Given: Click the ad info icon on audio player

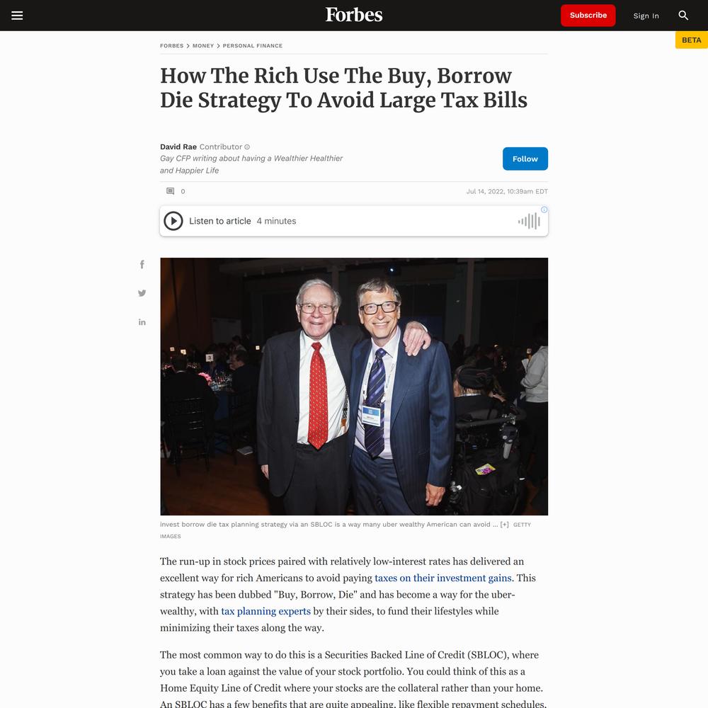Looking at the screenshot, I should (544, 210).
